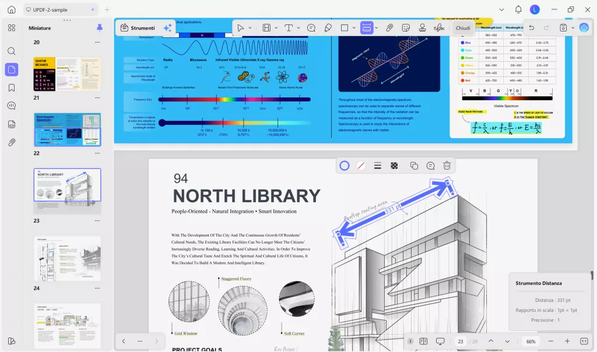Screen dimensions: 597x352
Task: Zoom in with the plus button
Action: 567,341
